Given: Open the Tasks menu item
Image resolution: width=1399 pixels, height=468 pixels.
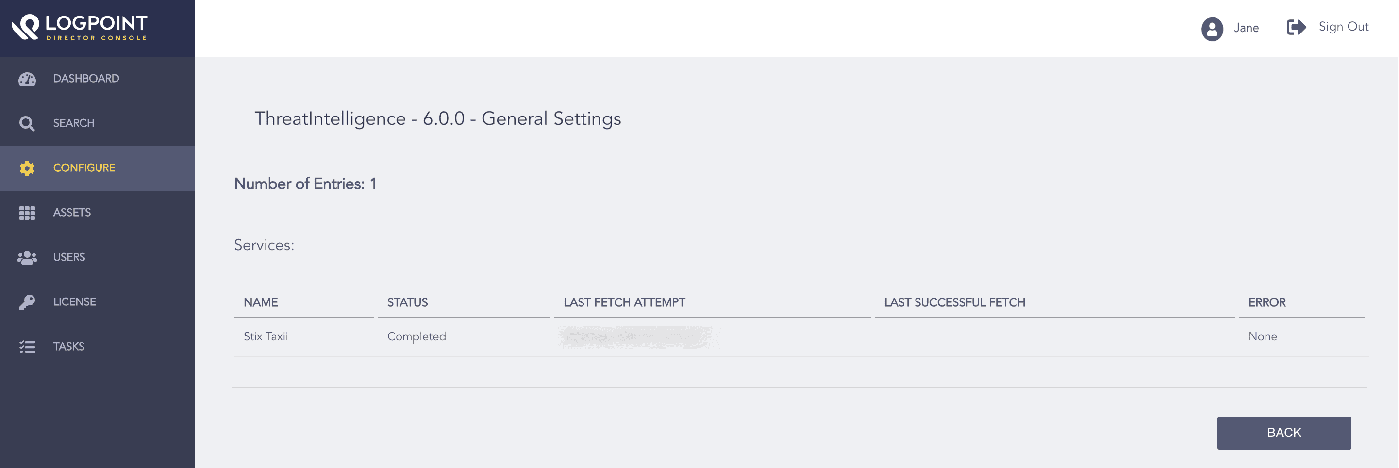Looking at the screenshot, I should pyautogui.click(x=68, y=346).
